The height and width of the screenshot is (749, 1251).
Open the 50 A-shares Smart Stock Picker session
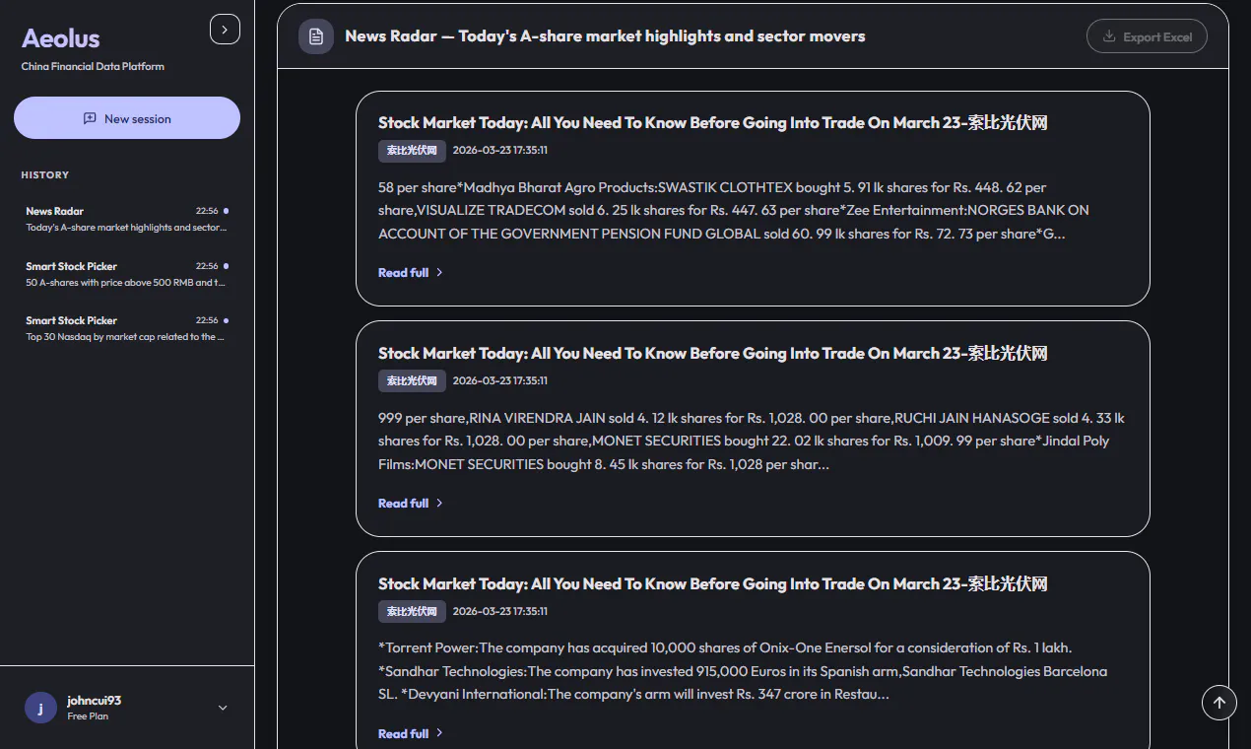pos(126,274)
